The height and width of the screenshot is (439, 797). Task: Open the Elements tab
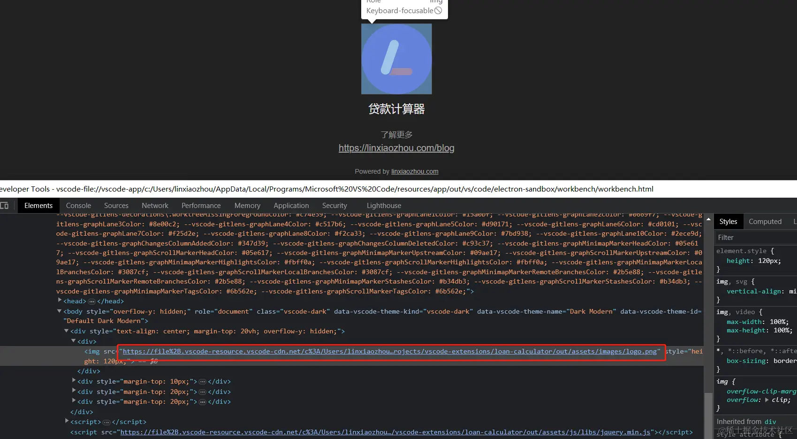pyautogui.click(x=38, y=206)
